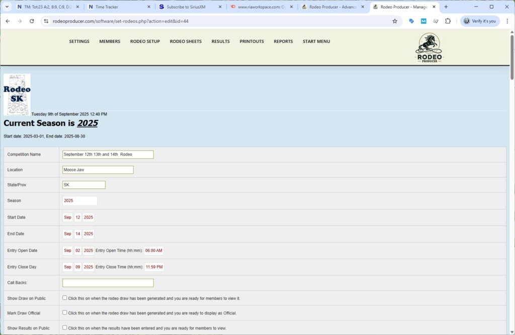Screen dimensions: 515x335
Task: Open a new tab with the plus icon
Action: coord(446,7)
